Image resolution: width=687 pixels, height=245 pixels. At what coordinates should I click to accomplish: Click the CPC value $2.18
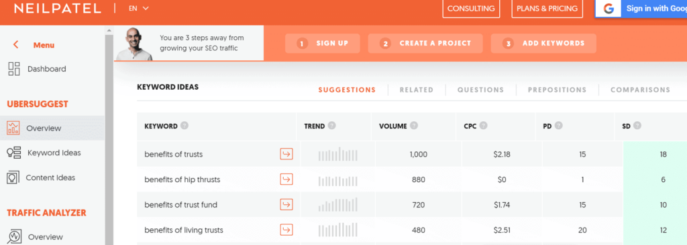click(x=501, y=155)
